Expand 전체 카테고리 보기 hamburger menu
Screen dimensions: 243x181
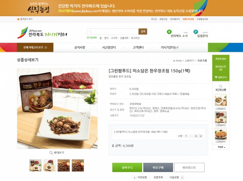[46, 47]
